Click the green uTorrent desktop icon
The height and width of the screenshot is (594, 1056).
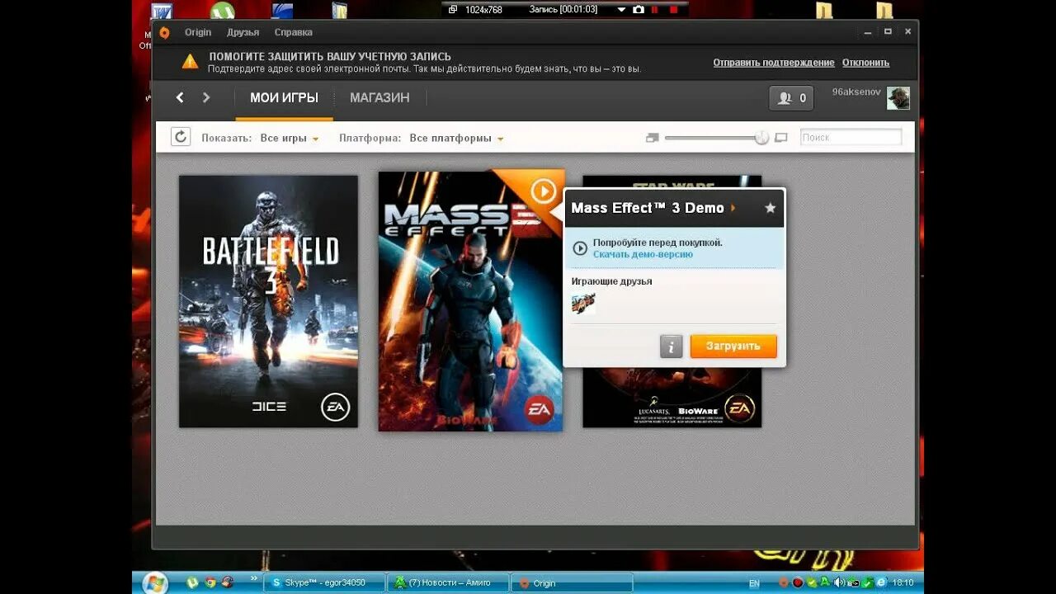tap(222, 11)
